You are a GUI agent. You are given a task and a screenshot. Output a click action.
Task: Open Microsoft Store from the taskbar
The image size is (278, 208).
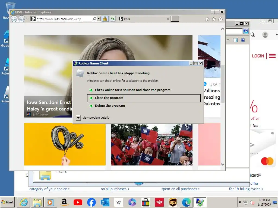pos(146,202)
